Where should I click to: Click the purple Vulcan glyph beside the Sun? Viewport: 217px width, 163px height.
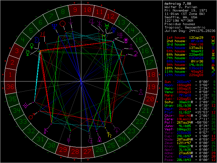(x=71, y=22)
